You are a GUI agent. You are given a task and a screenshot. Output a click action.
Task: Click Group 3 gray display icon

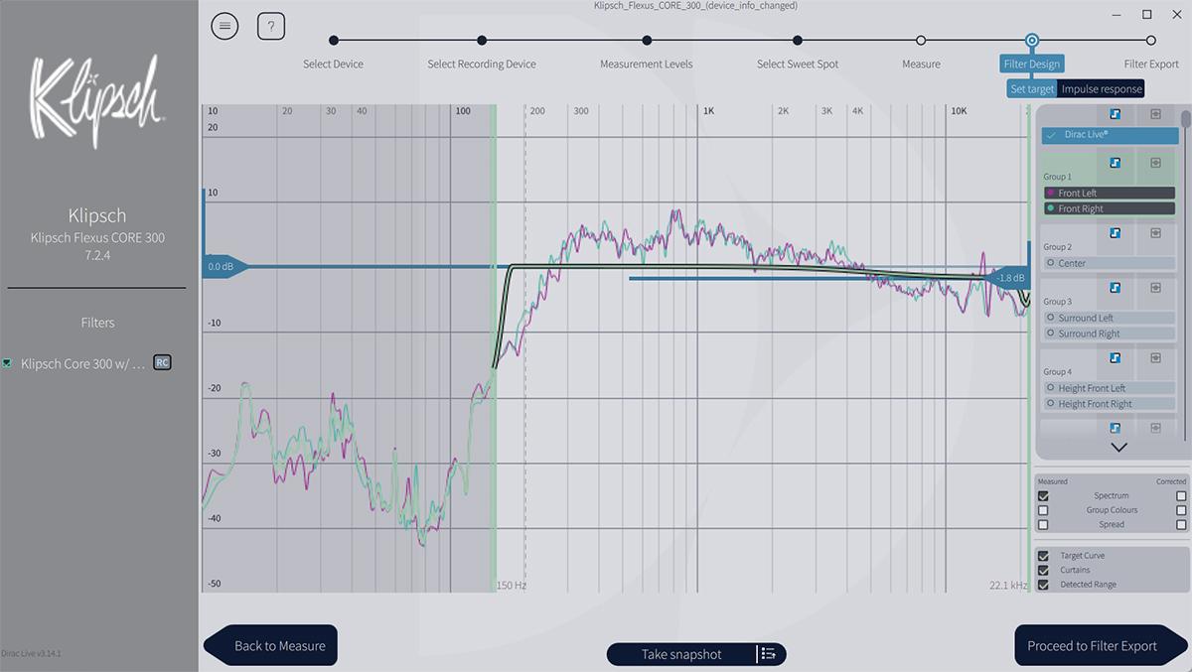click(x=1155, y=288)
